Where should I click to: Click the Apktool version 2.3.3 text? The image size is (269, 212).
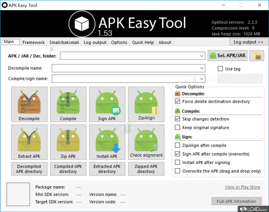click(234, 22)
